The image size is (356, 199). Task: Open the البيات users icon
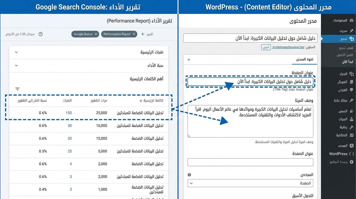click(351, 119)
